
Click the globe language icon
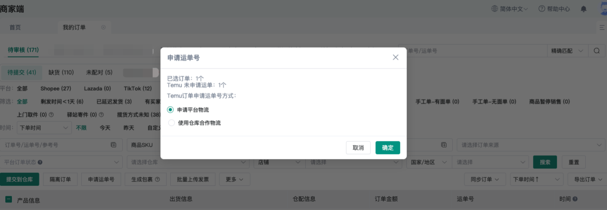494,9
